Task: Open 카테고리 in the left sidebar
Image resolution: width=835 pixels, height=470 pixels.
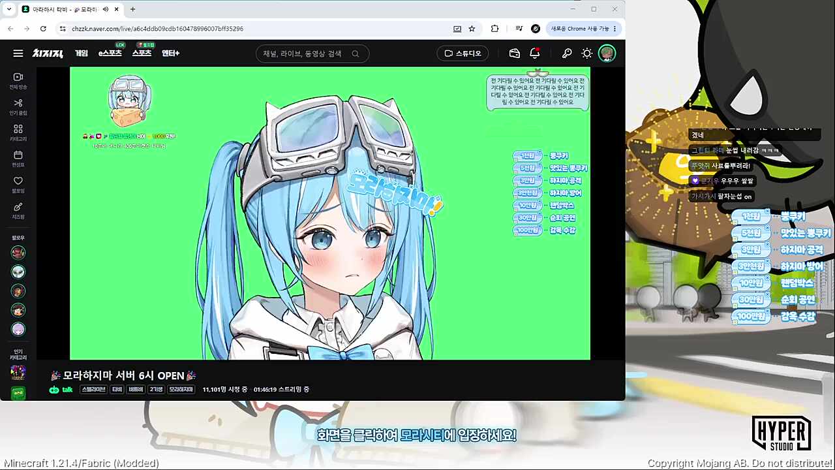Action: (18, 133)
